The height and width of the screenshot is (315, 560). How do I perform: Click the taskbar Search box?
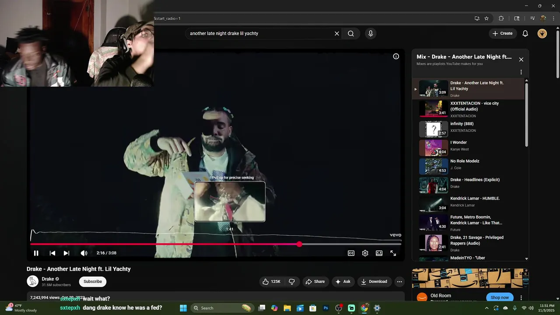(x=223, y=308)
